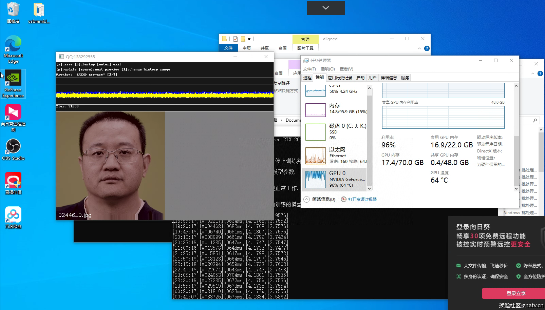Switch to Users tab in Task Manager

pos(373,78)
